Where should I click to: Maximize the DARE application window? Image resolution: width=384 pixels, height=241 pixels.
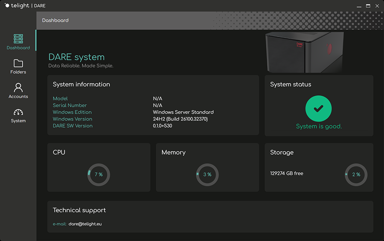pyautogui.click(x=368, y=6)
